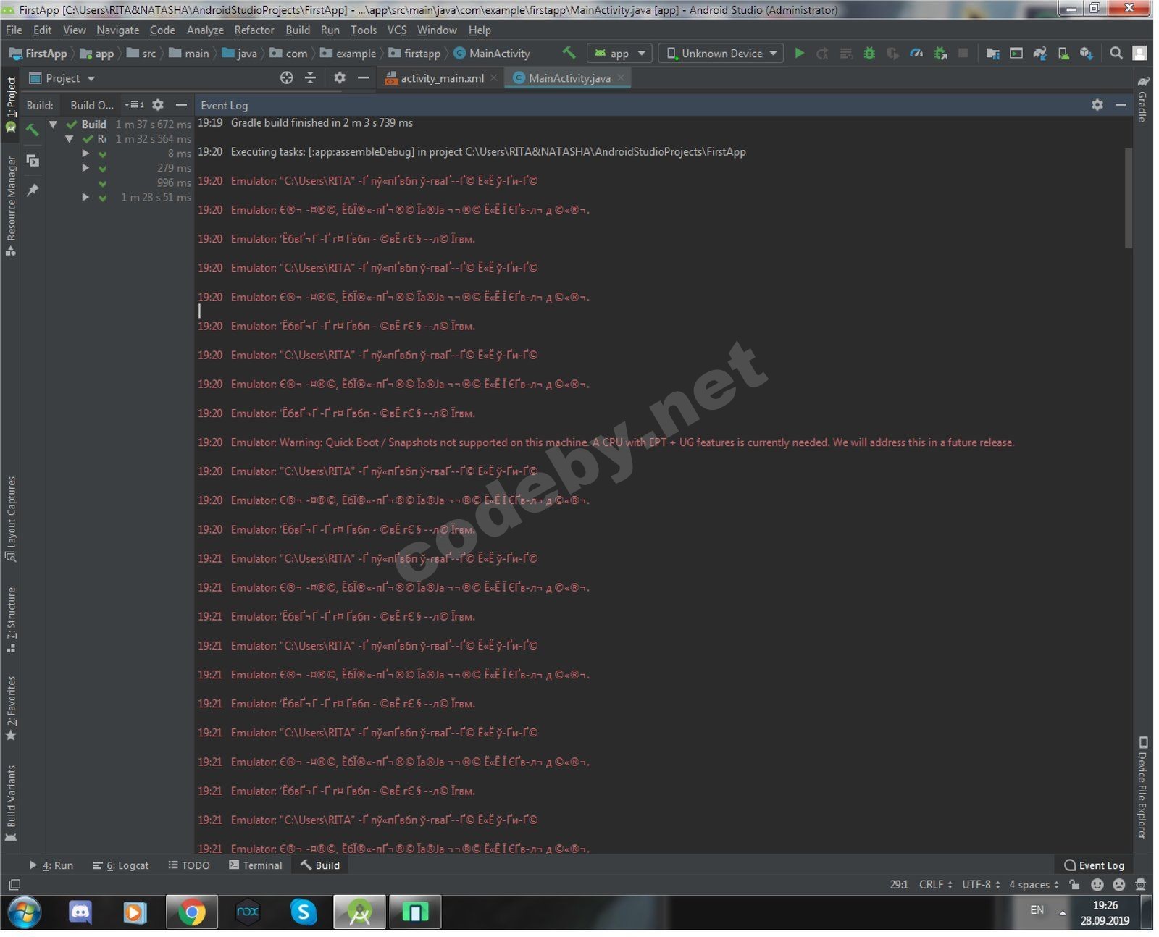
Task: Change the 4 spaces indent setting
Action: point(1034,885)
